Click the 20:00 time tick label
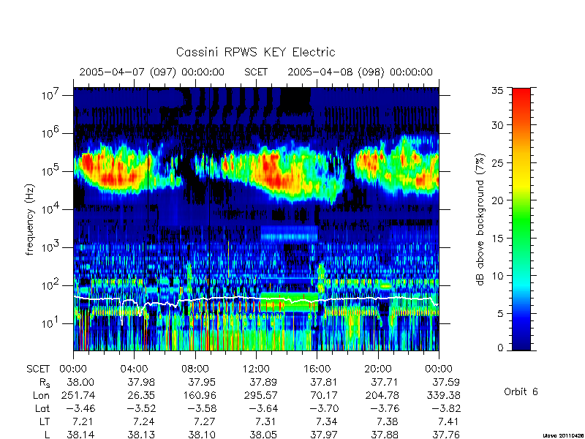Screen dimensions: 585x439 pyautogui.click(x=378, y=369)
